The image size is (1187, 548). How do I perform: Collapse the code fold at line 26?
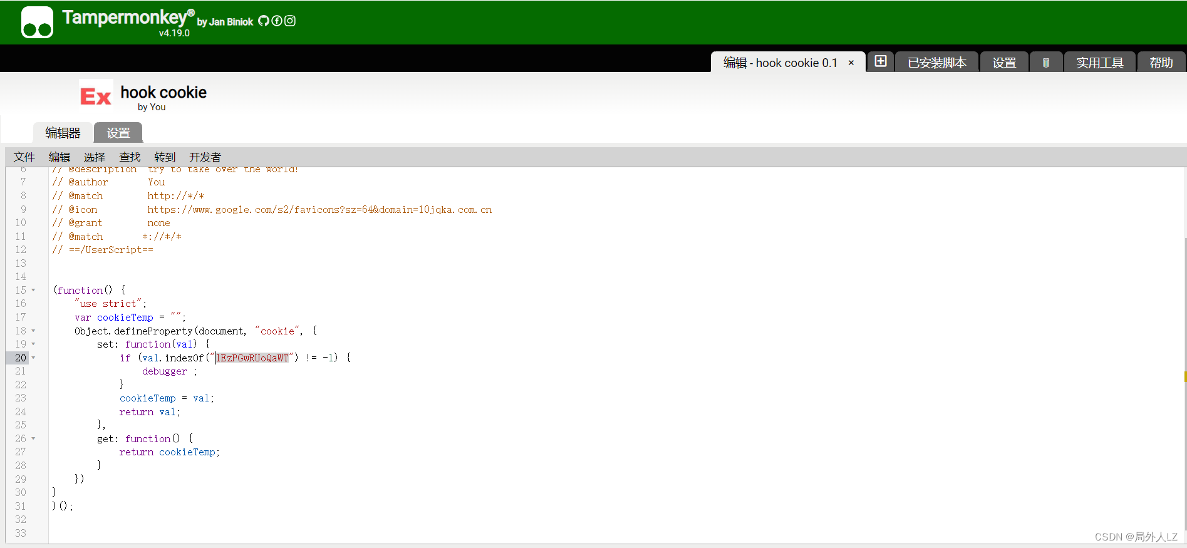click(33, 438)
